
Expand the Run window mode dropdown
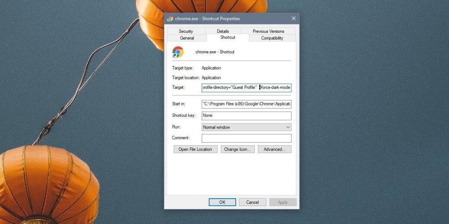[x=246, y=127]
